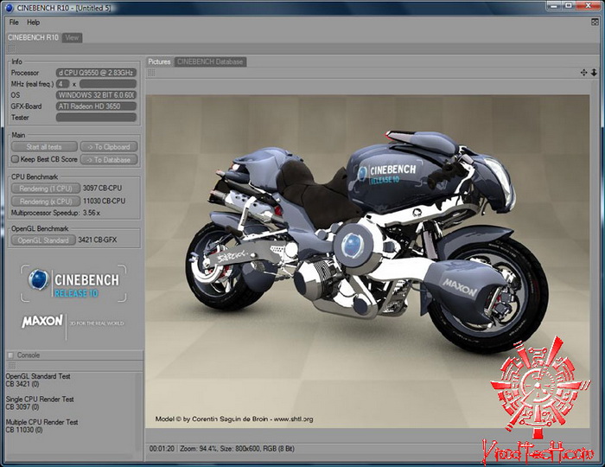Click the console panel scrollbar
Image resolution: width=605 pixels, height=467 pixels.
point(139,413)
